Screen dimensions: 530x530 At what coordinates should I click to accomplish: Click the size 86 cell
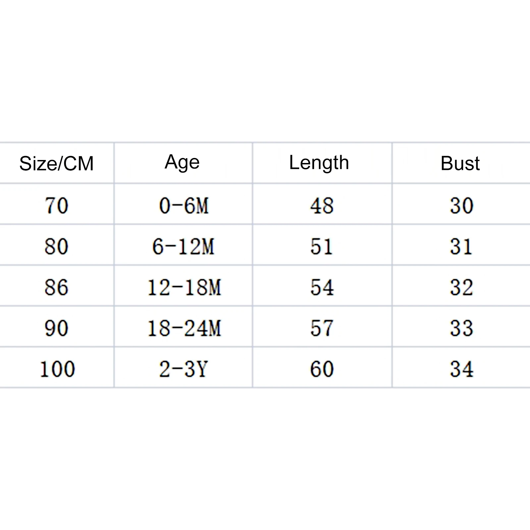pos(56,287)
